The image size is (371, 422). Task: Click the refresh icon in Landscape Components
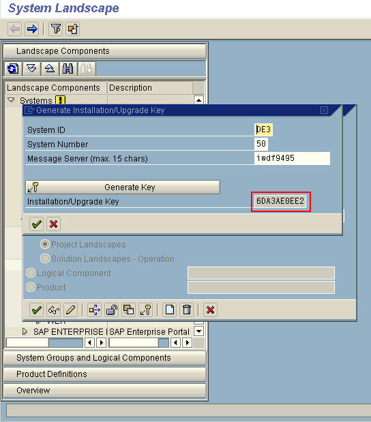13,69
